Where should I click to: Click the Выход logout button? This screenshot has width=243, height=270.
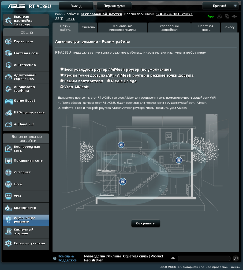tap(76, 6)
